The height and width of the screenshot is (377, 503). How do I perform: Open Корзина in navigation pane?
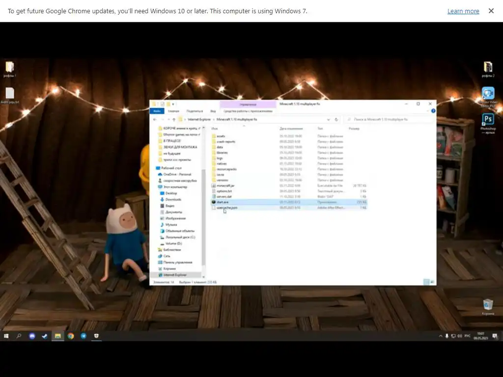tap(169, 269)
